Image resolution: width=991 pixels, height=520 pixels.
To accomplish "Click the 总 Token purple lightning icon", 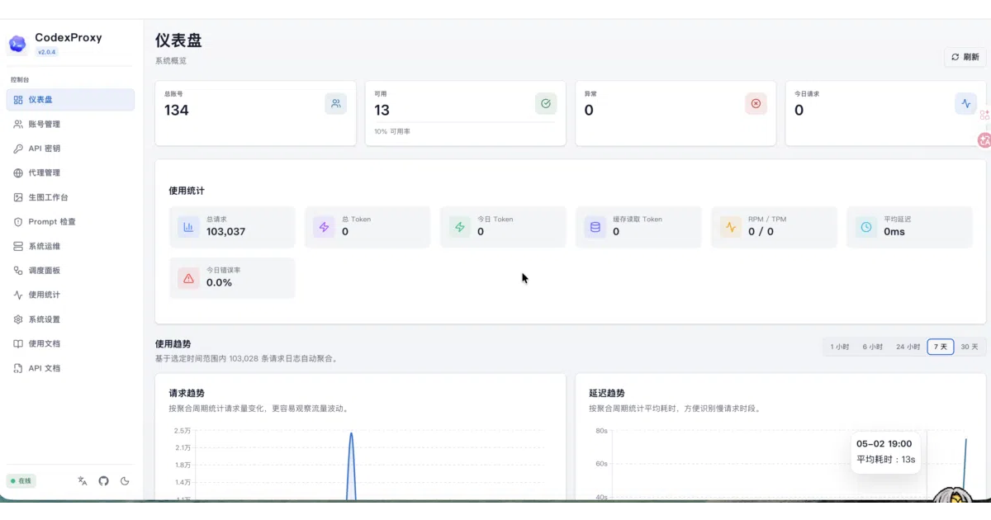I will coord(324,227).
